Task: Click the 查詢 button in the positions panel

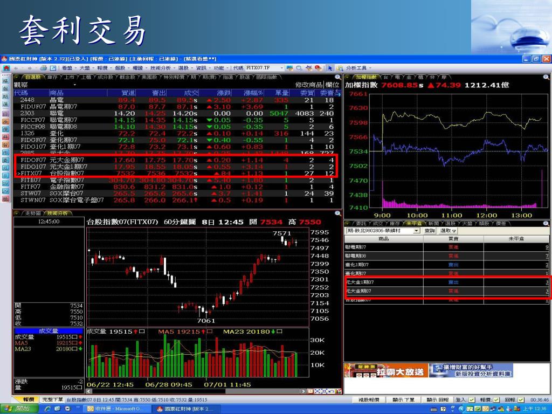Action: click(x=430, y=231)
